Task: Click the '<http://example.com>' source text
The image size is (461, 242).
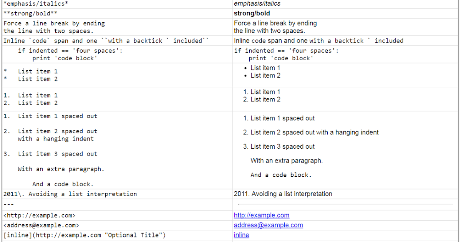Action: click(x=39, y=215)
